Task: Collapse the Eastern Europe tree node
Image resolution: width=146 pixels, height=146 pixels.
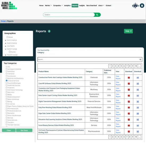Action: (6, 49)
